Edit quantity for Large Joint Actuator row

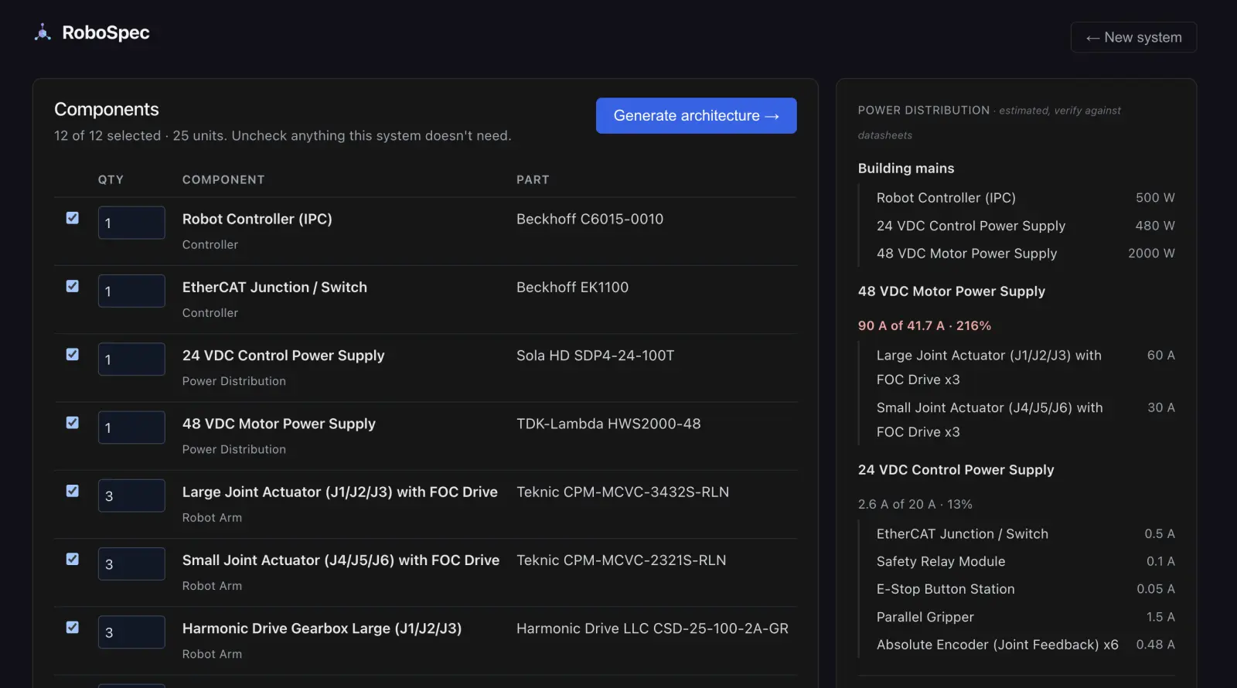[x=131, y=496]
